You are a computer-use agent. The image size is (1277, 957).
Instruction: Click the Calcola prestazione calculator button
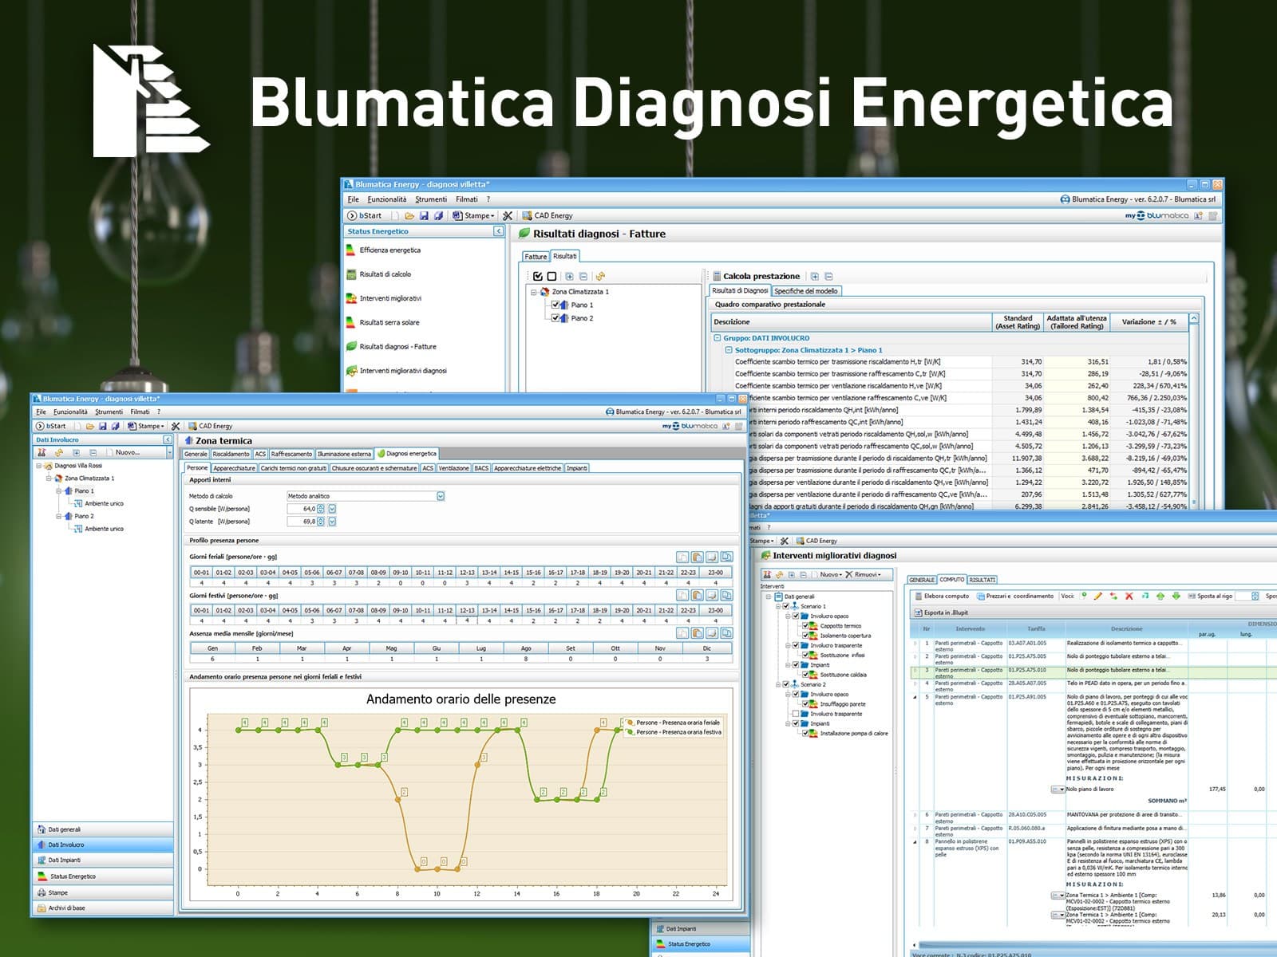pos(755,276)
